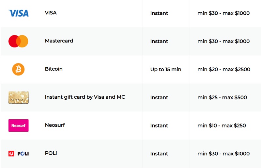This screenshot has height=168, width=261.
Task: Select the Bitcoin payment name
Action: pos(54,69)
